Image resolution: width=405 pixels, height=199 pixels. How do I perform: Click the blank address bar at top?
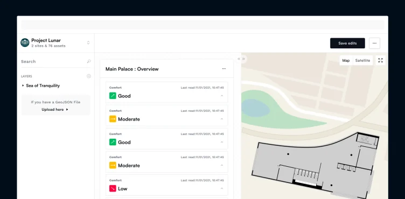(x=202, y=25)
